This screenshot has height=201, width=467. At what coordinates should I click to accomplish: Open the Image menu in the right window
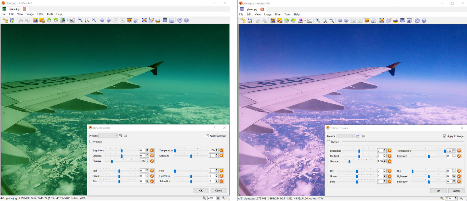coord(268,14)
